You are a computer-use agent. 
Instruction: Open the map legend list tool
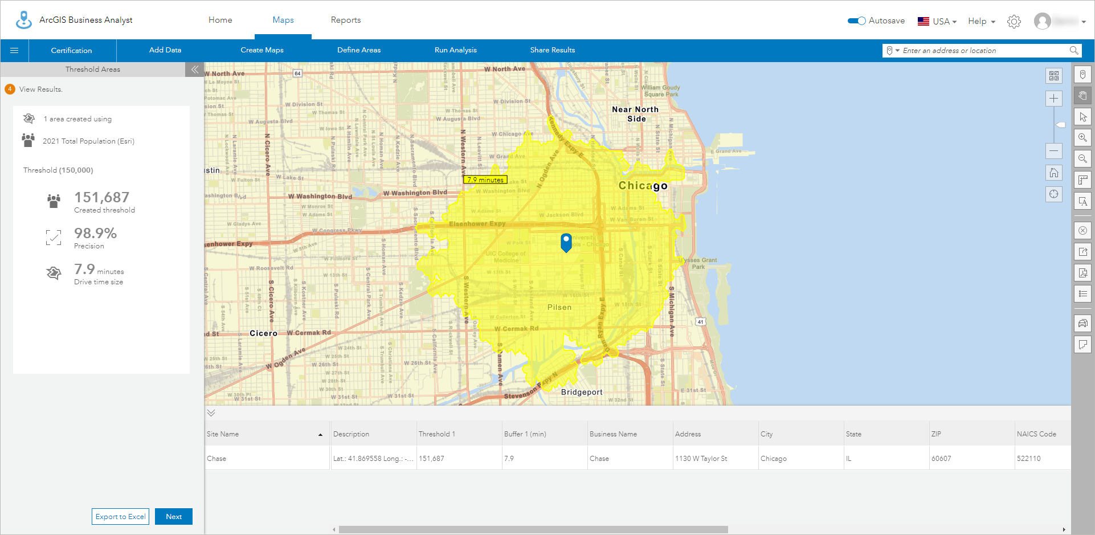tap(1083, 294)
